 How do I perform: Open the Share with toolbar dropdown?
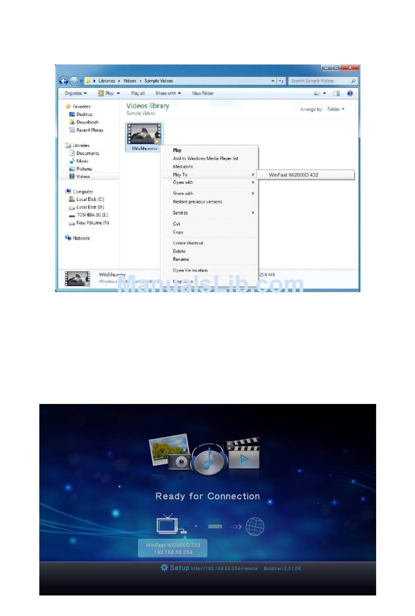click(168, 94)
